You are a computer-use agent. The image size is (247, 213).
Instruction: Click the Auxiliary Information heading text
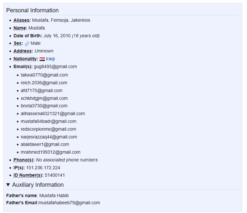coord(38,185)
